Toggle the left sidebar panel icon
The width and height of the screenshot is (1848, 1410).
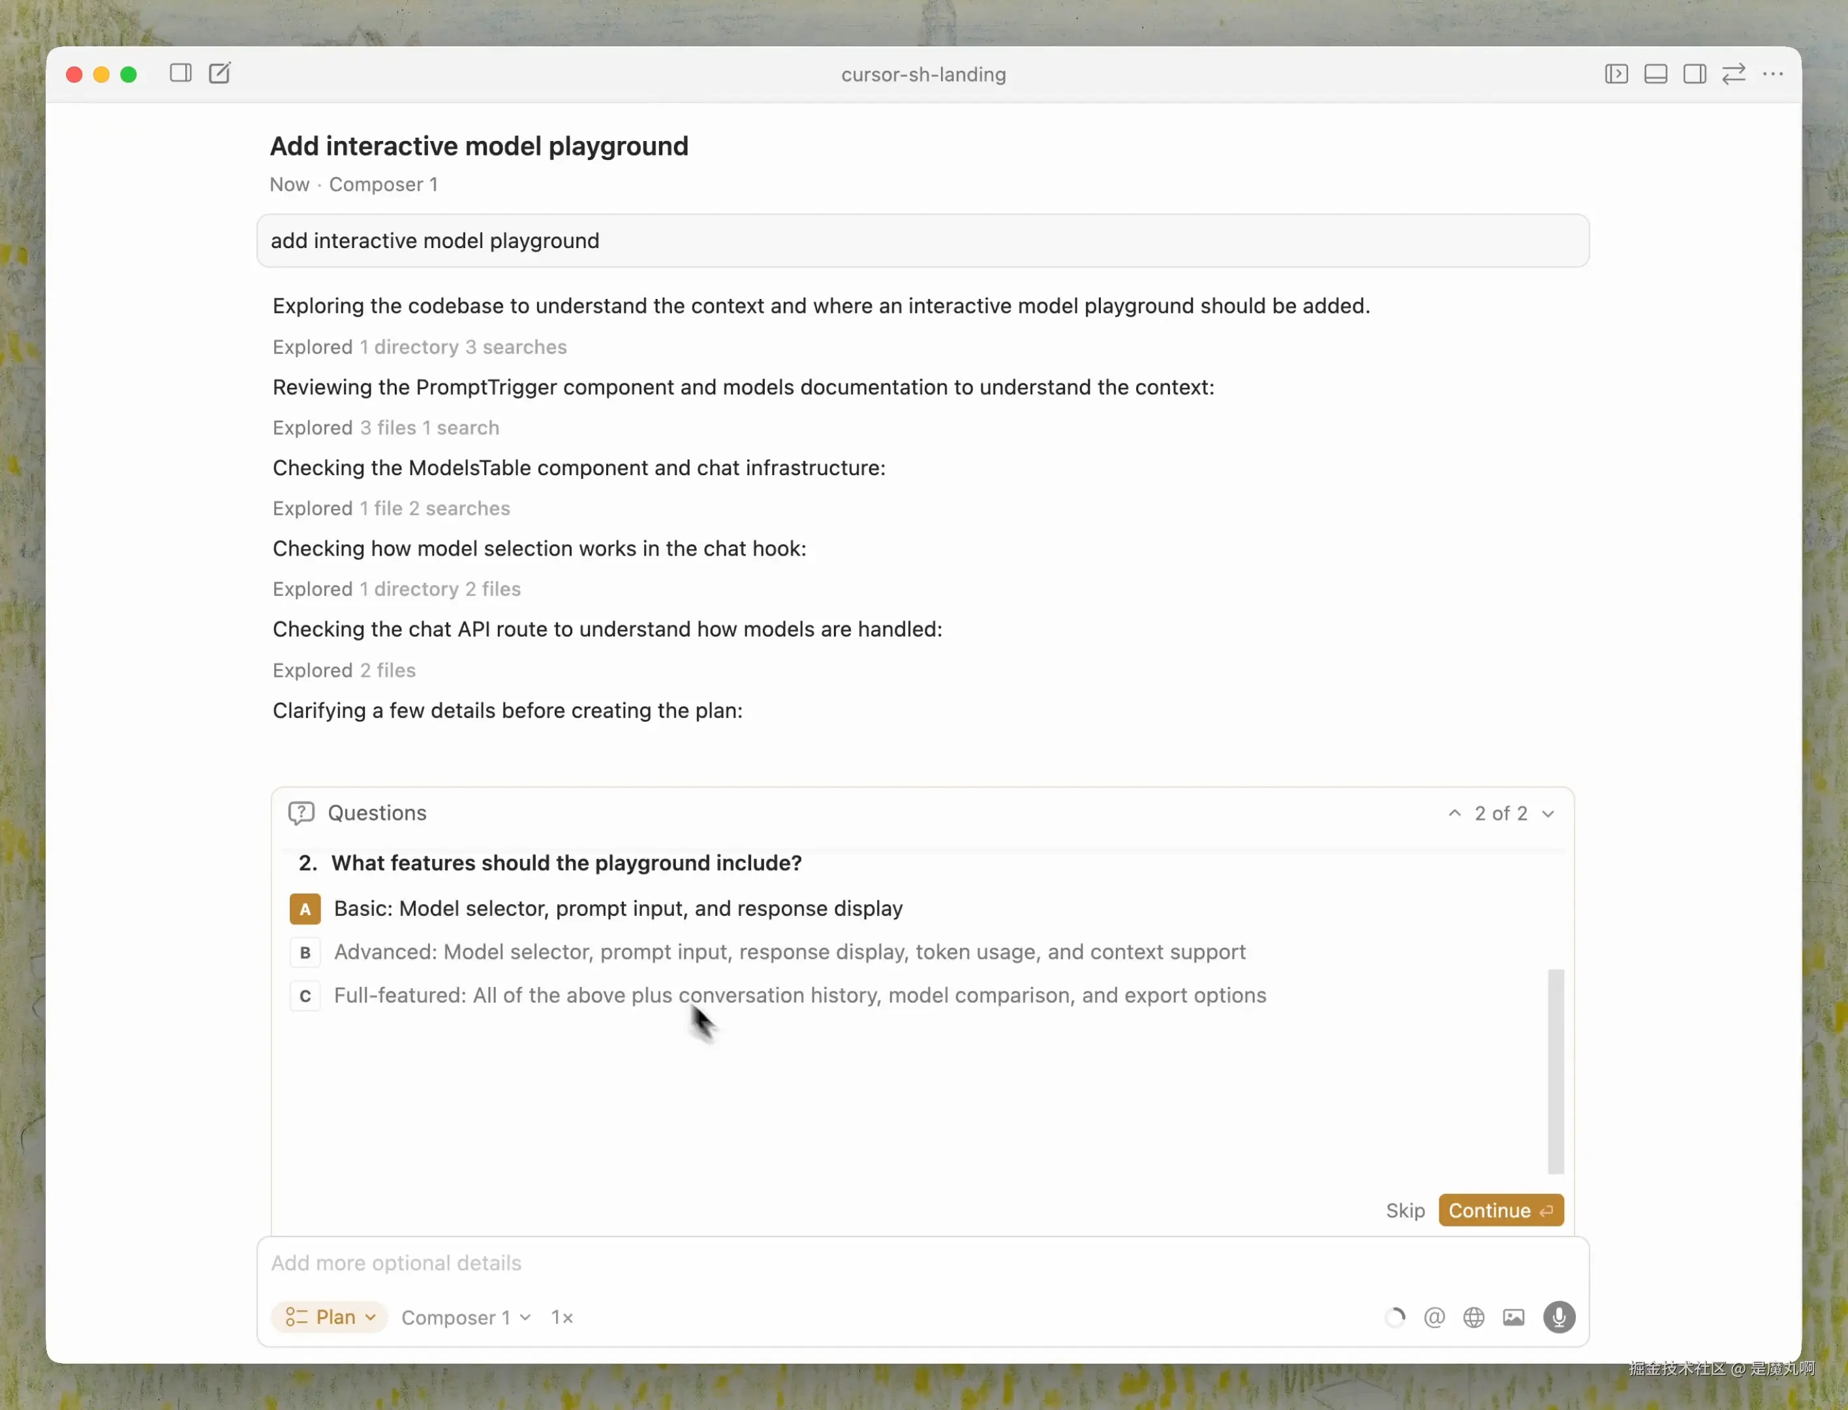pyautogui.click(x=180, y=74)
